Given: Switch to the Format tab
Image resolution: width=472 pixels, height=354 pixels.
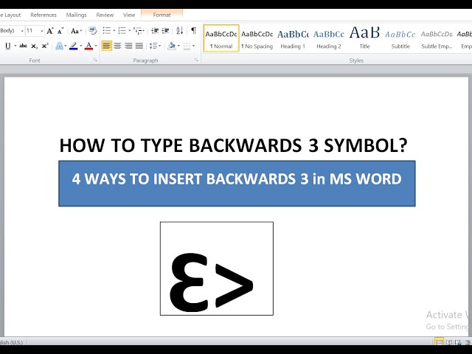Looking at the screenshot, I should pos(162,15).
